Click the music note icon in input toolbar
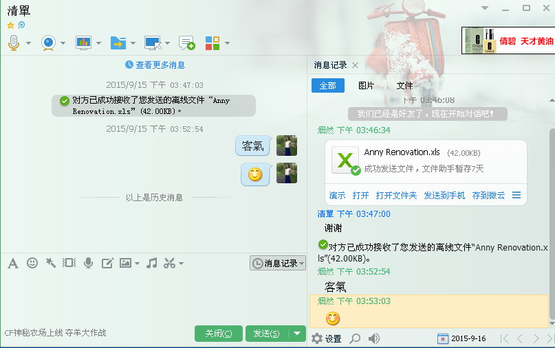This screenshot has height=348, width=555. point(152,263)
